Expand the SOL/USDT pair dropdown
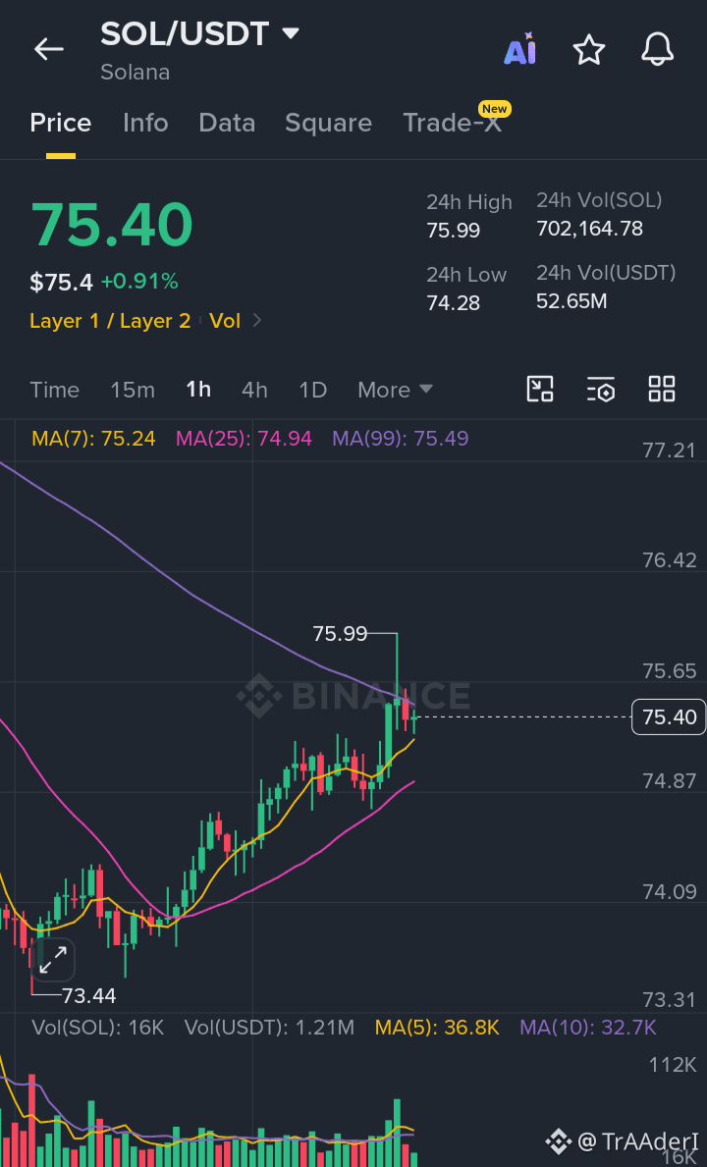 (291, 32)
